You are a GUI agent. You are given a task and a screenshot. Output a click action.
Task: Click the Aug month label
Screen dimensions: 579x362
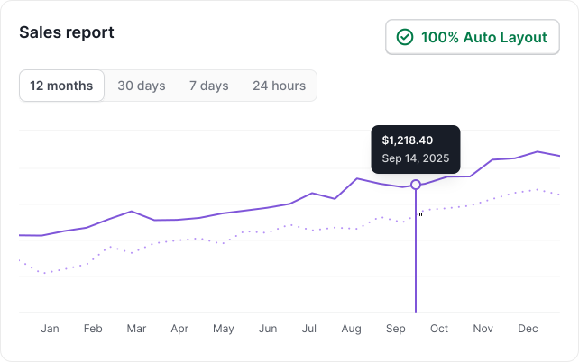point(352,329)
